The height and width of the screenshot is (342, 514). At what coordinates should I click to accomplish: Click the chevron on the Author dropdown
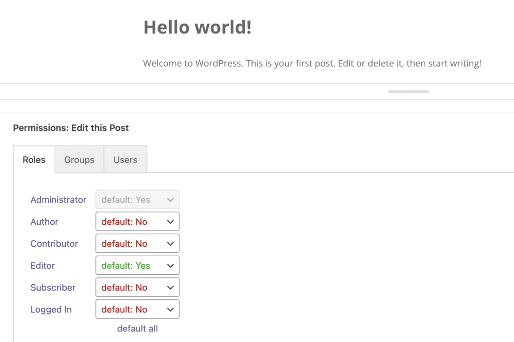[x=171, y=221]
